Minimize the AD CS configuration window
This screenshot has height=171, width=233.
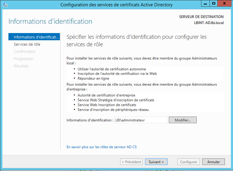[199, 4]
